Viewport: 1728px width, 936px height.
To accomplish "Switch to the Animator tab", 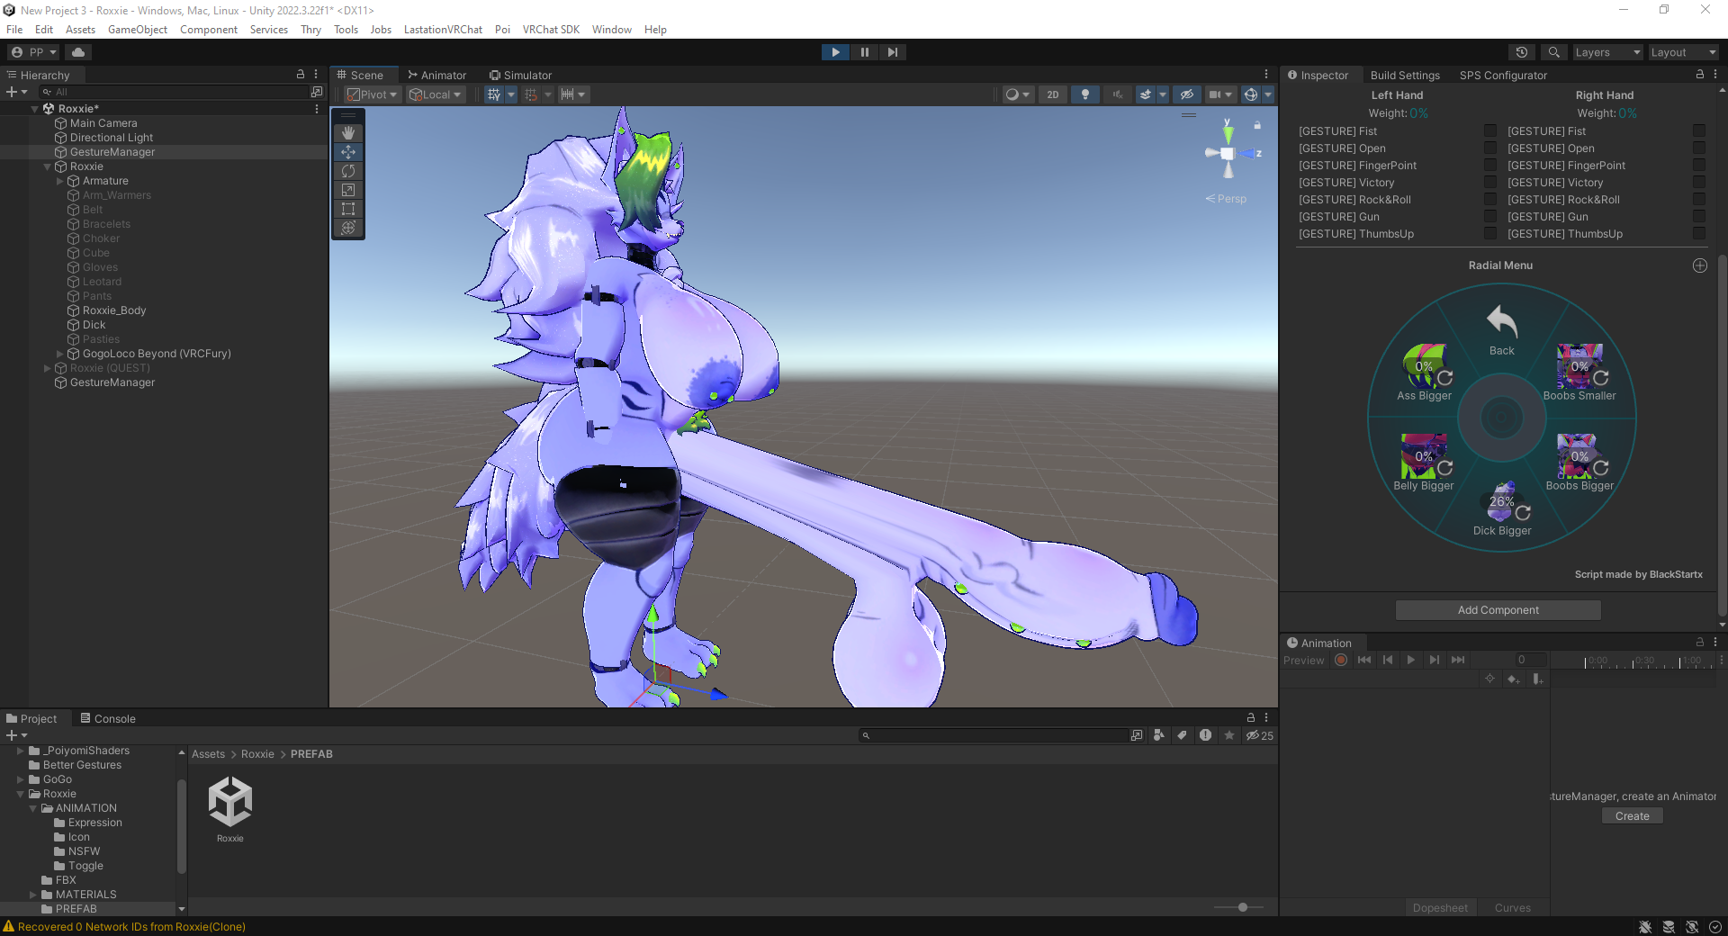I will point(436,76).
